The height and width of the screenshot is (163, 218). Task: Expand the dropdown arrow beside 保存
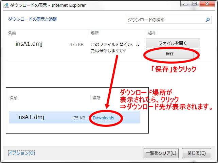pos(197,54)
